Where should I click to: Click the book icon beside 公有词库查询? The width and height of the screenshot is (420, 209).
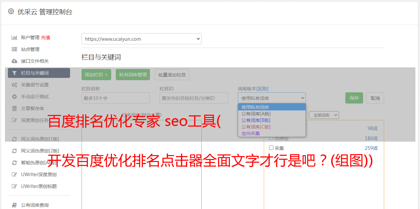pos(14,205)
